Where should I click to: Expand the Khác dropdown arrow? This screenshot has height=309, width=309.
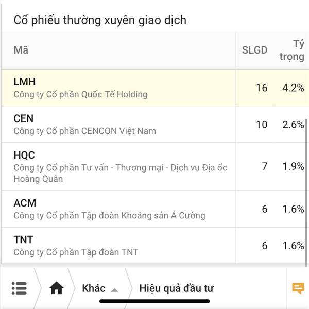click(114, 290)
